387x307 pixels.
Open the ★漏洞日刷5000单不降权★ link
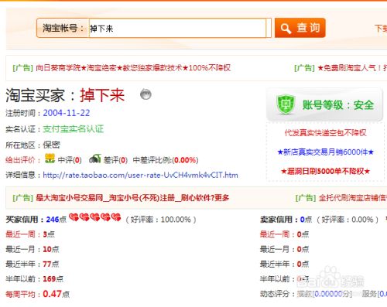[325, 171]
